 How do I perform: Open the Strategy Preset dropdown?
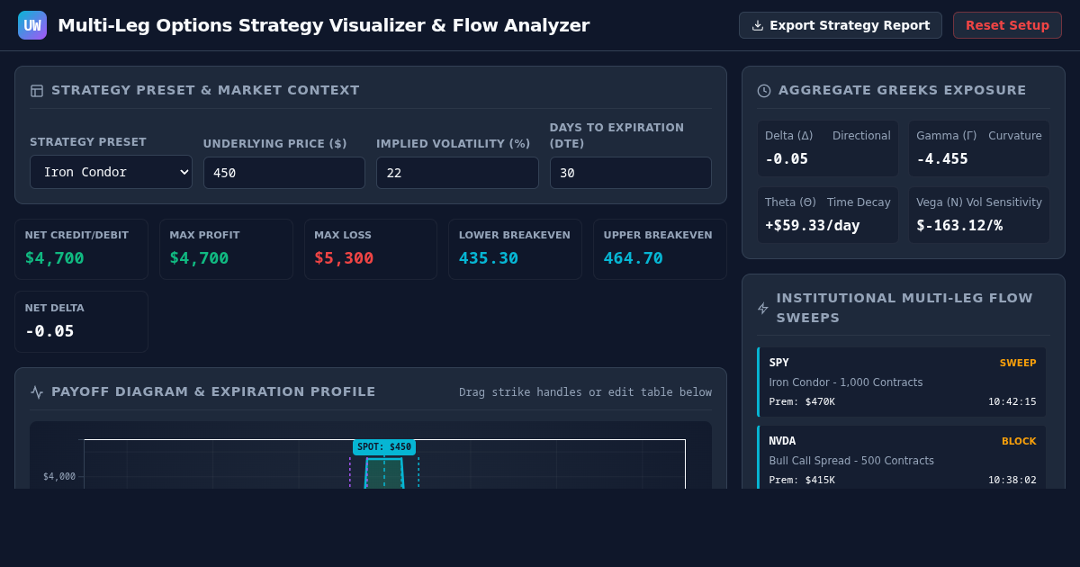(x=111, y=172)
